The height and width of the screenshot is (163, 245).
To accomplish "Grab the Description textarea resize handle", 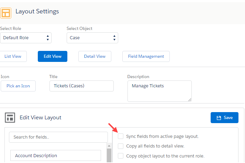I will click(x=190, y=100).
